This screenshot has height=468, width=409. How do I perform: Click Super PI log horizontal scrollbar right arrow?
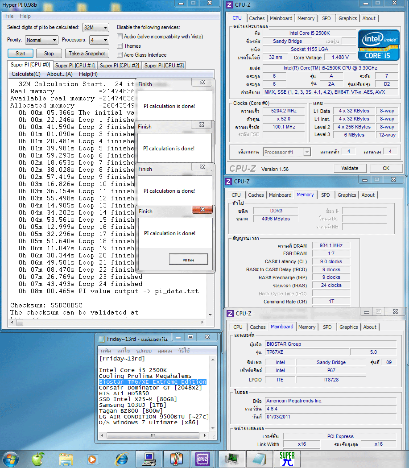[202, 323]
